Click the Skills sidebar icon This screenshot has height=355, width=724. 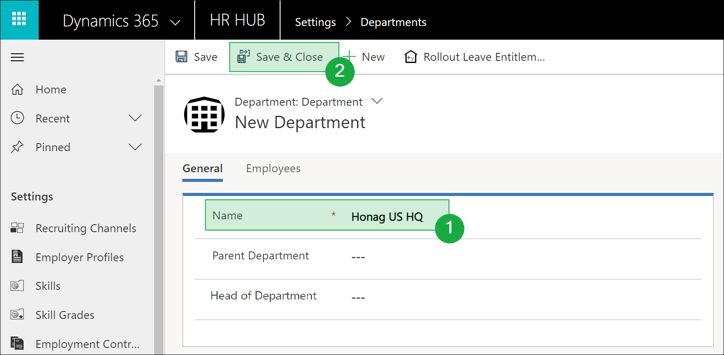(17, 286)
